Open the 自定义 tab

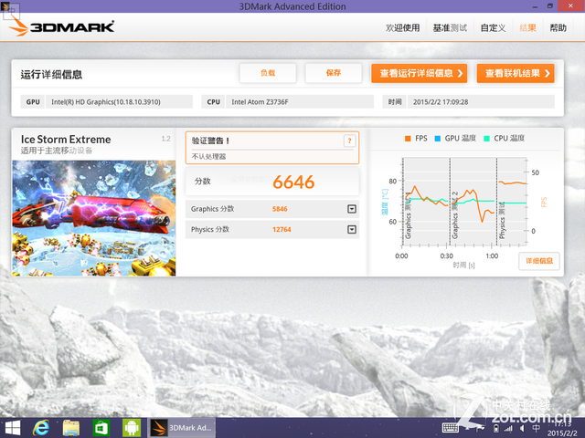coord(493,28)
